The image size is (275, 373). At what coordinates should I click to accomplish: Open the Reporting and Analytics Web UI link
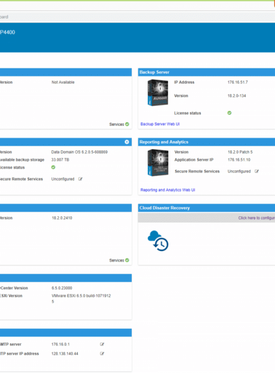click(x=168, y=190)
